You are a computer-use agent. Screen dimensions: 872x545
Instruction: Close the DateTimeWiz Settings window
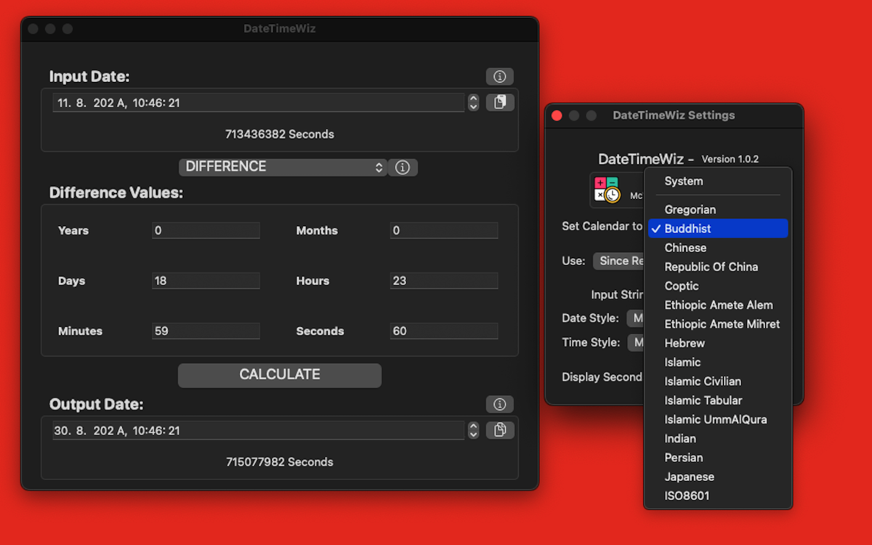tap(557, 116)
